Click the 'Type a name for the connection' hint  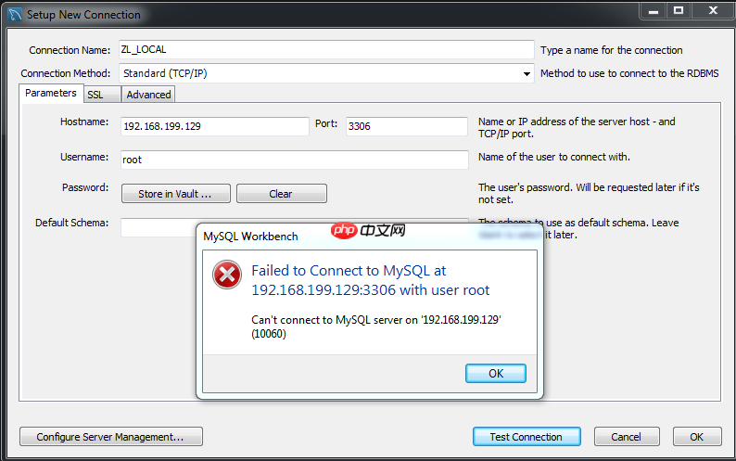611,50
